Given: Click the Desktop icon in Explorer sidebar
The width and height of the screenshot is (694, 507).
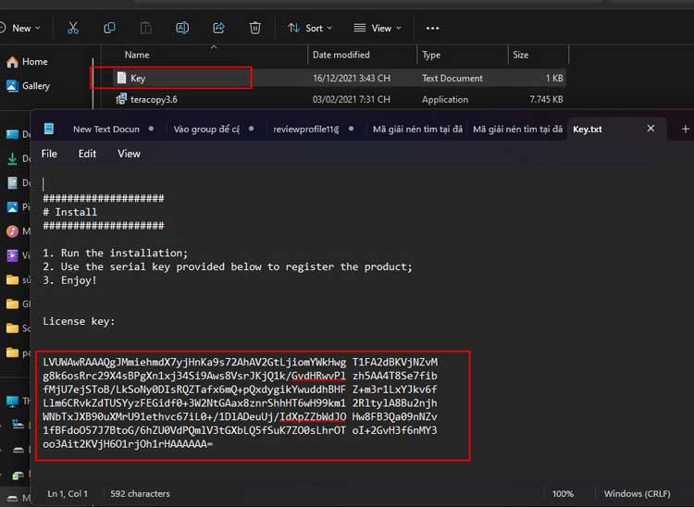Looking at the screenshot, I should [x=12, y=133].
